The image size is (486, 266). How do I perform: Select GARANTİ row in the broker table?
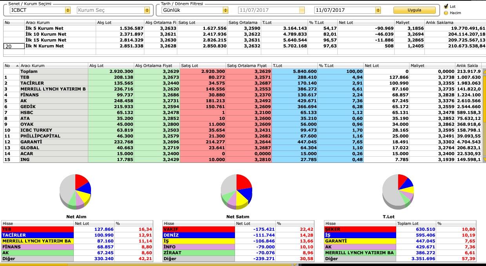click(242, 142)
